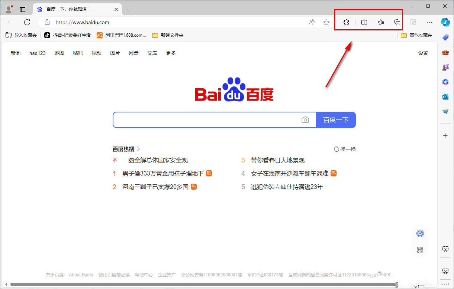
Task: Click the blue round floating assistant icon
Action: 420,233
